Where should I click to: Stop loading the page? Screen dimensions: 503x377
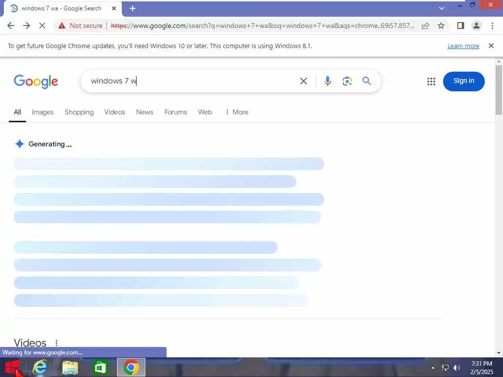42,26
